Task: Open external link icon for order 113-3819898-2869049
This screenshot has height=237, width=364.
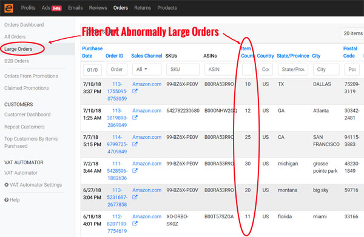Action: coord(135,118)
